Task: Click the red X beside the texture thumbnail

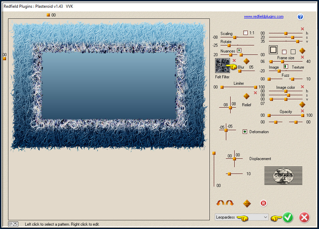Action: (x=234, y=61)
